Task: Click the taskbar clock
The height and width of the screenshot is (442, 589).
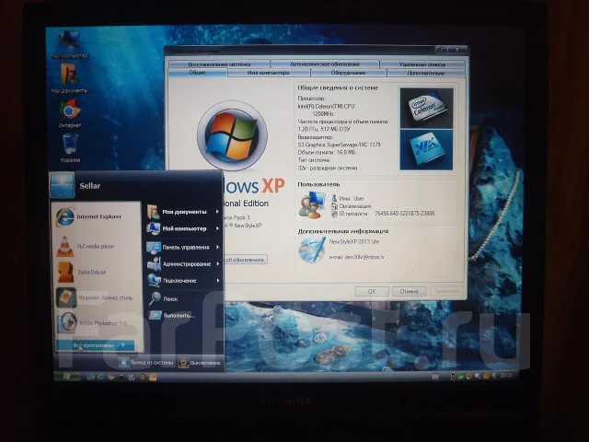Action: [507, 375]
